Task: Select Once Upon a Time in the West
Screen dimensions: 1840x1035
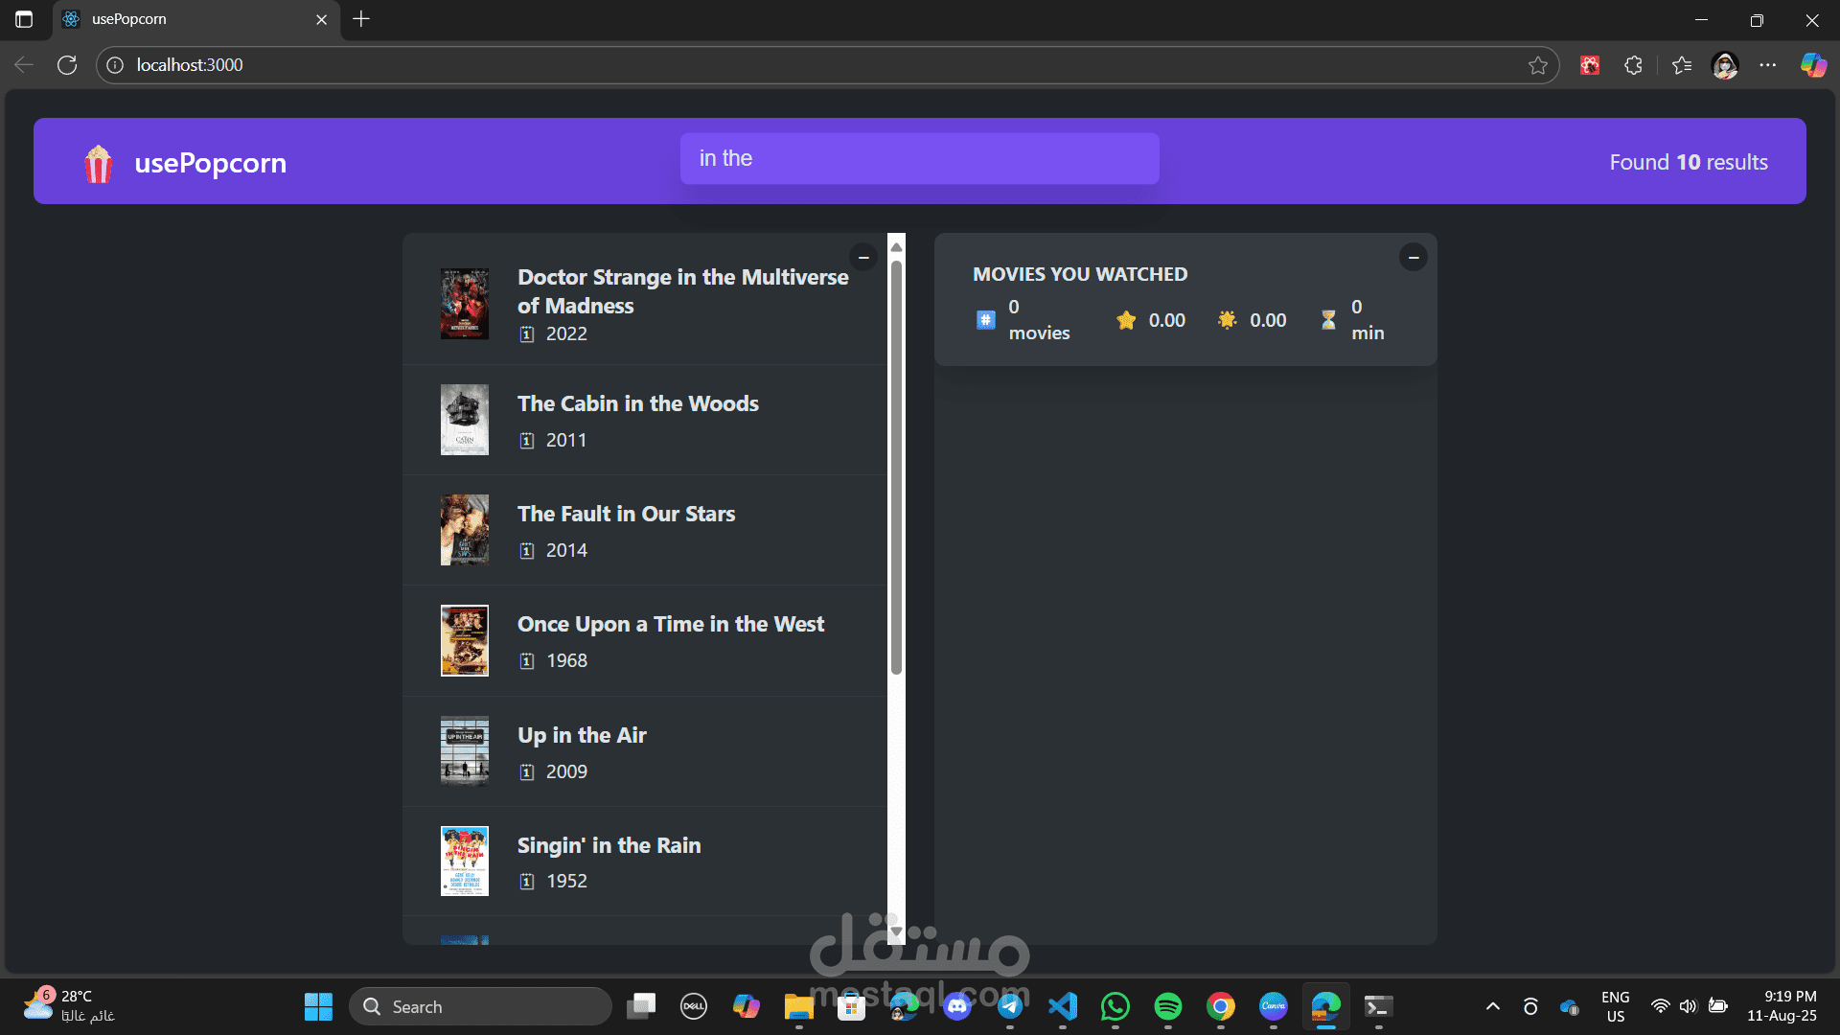Action: (x=645, y=640)
